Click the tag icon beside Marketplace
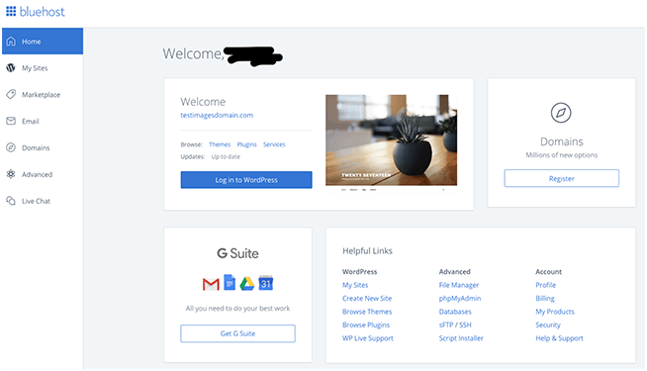The image size is (647, 371). pos(11,95)
